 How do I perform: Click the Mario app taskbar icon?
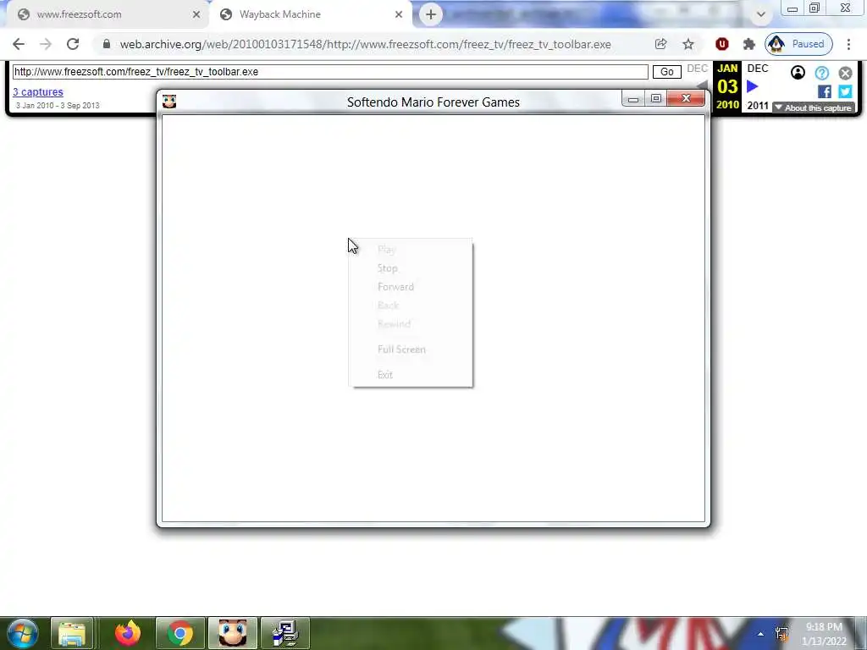(x=233, y=633)
